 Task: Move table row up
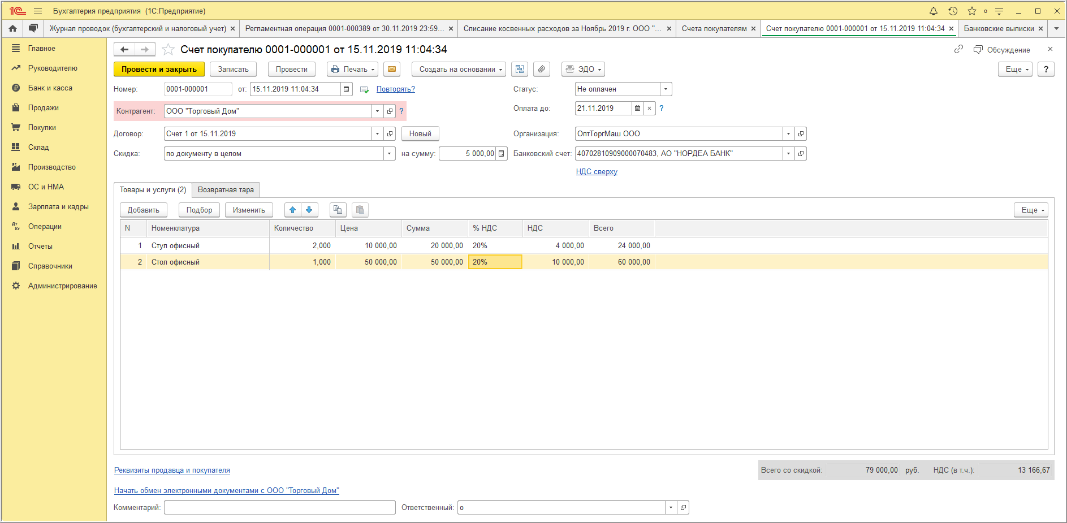[x=292, y=210]
